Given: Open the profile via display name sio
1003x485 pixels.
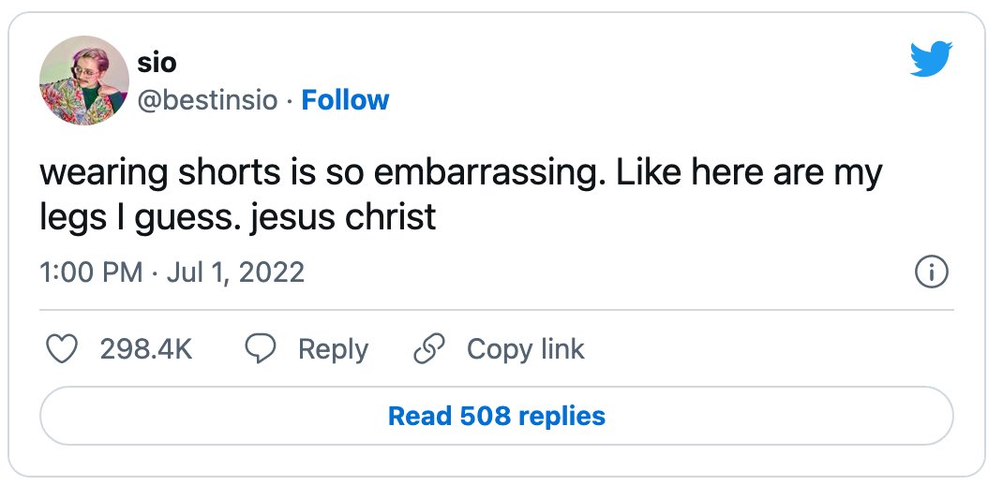Looking at the screenshot, I should 157,63.
